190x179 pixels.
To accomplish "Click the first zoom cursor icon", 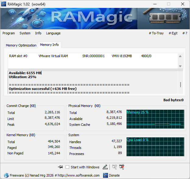I will [x=115, y=167].
